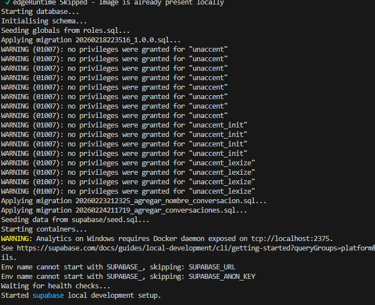375x305 pixels.
Task: Click the cyan 'supabase' word
Action: [48, 296]
